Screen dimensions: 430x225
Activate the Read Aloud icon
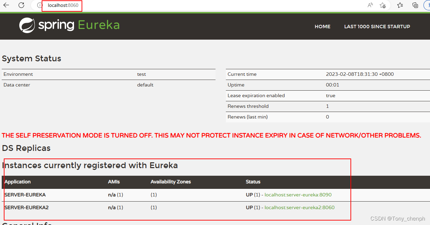[x=370, y=5]
